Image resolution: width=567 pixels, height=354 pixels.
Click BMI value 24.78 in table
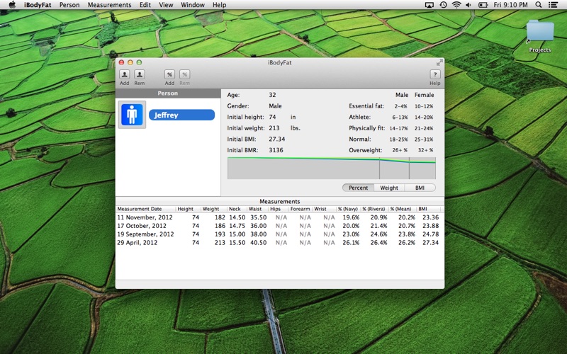[x=430, y=234]
